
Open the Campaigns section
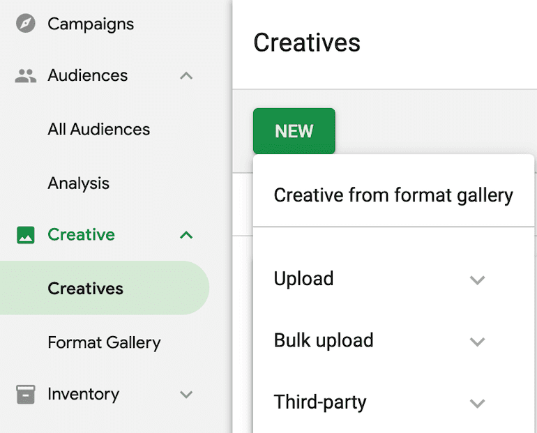pos(91,24)
